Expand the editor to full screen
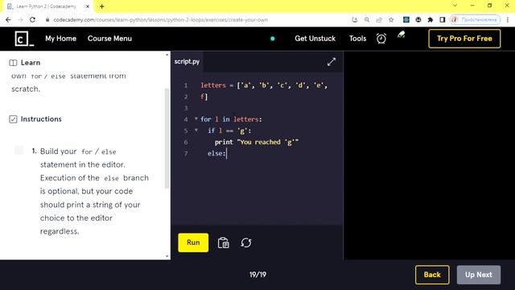 click(x=332, y=62)
